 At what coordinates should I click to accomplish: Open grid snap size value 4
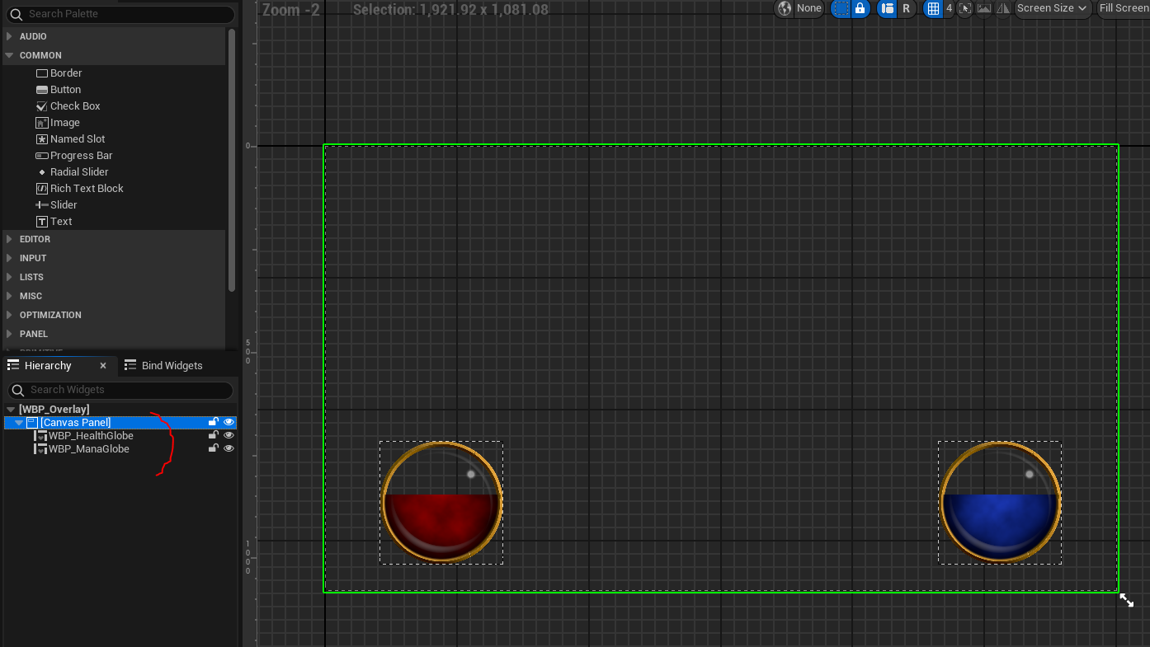tap(949, 8)
